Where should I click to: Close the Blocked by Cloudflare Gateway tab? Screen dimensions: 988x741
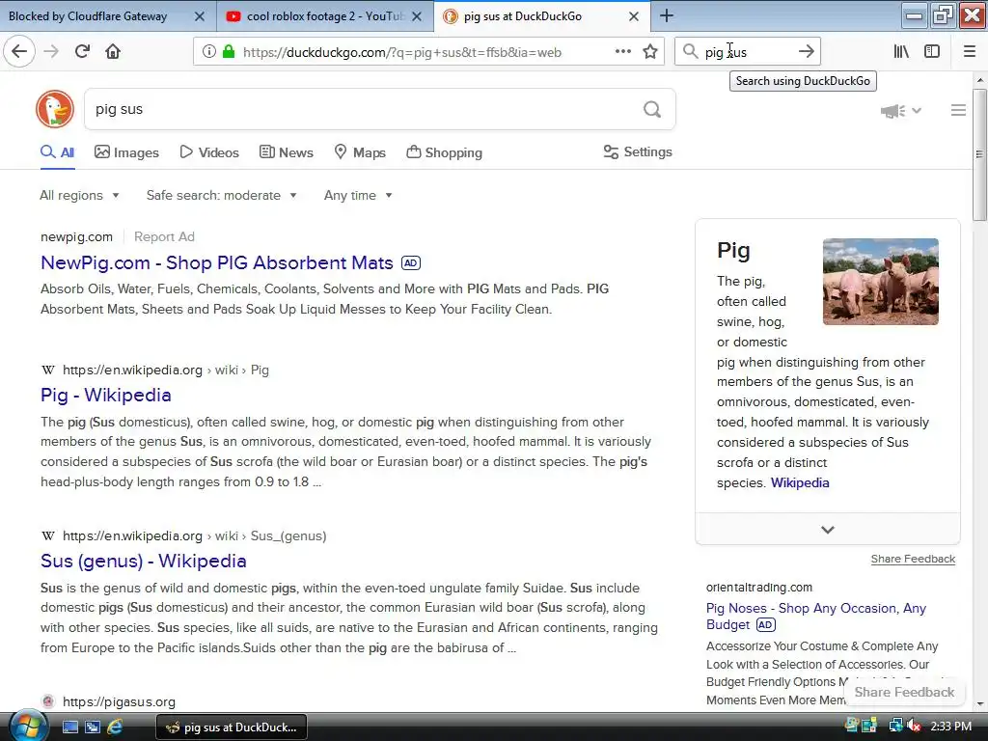pyautogui.click(x=199, y=16)
